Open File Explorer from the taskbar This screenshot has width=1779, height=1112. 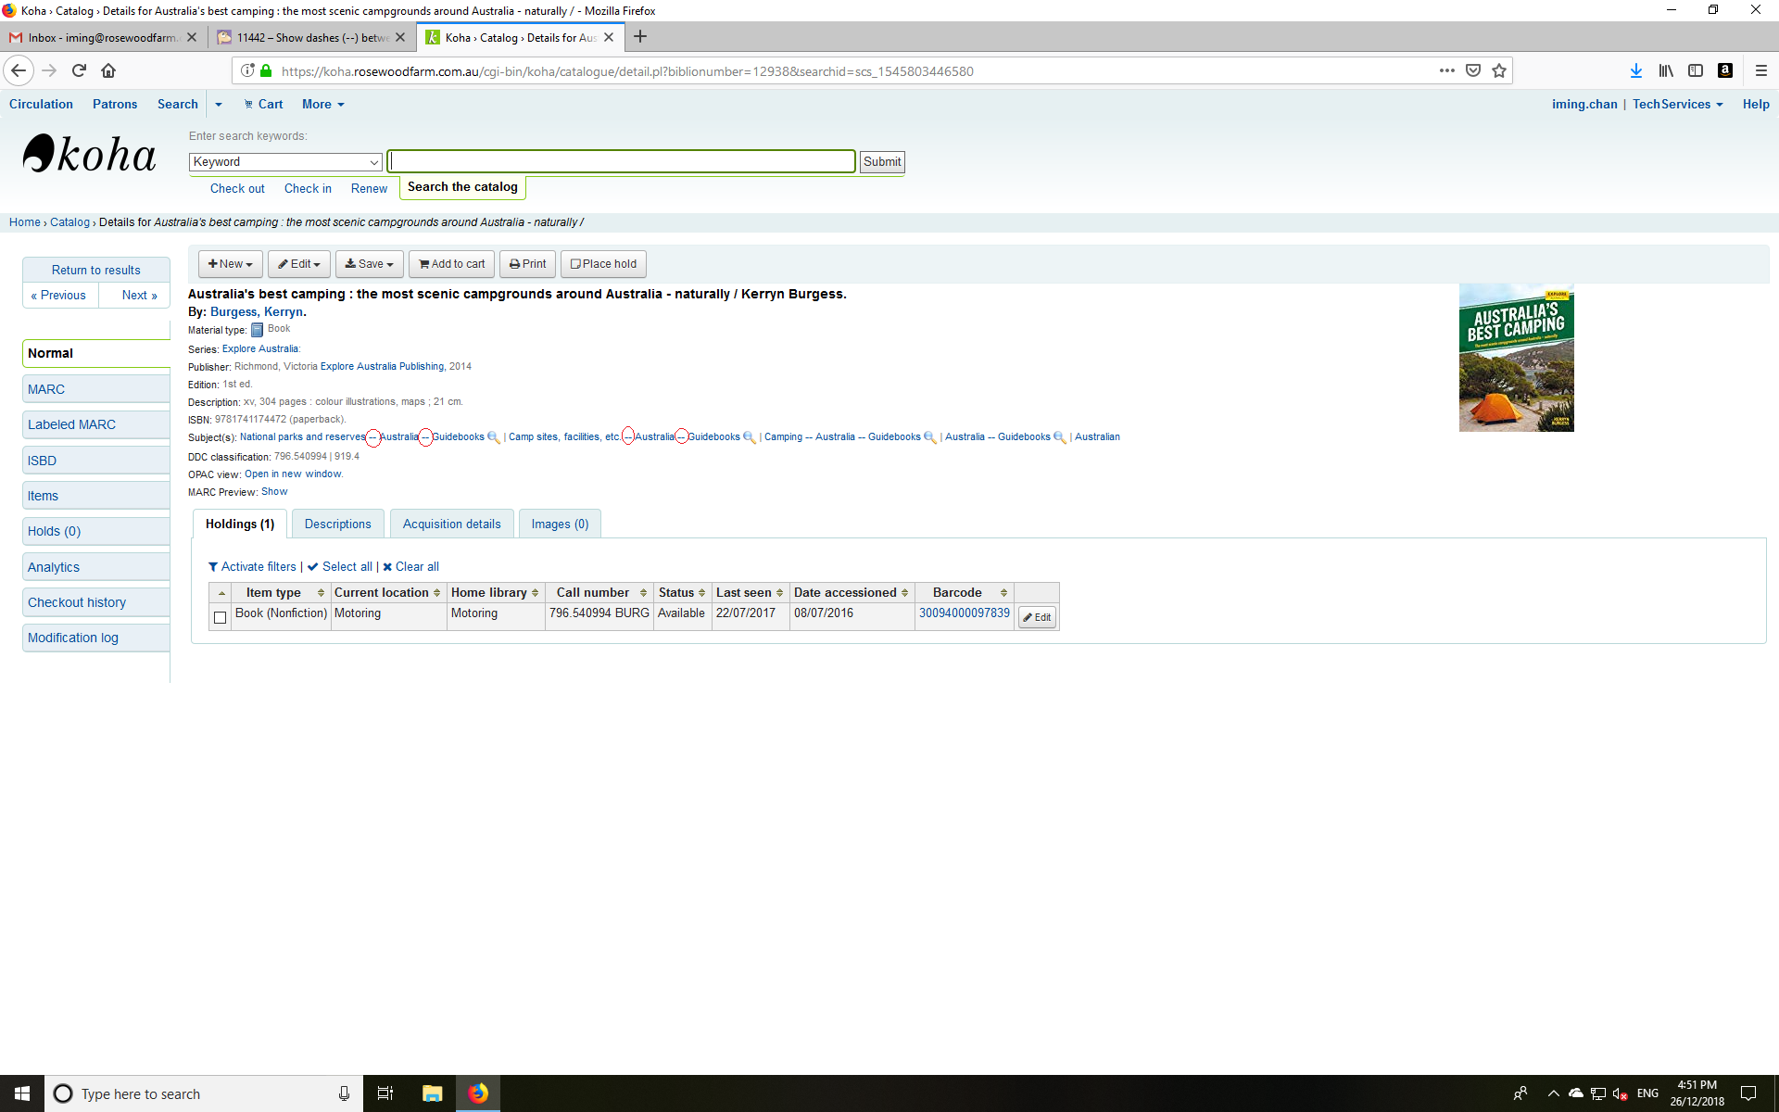[x=432, y=1093]
